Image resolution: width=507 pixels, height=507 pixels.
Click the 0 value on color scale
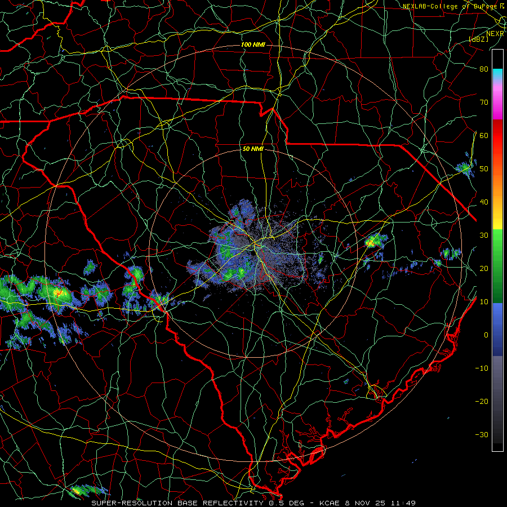tap(486, 335)
